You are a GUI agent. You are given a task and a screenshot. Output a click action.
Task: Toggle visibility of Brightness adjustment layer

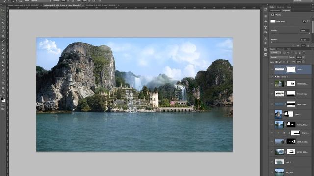tap(272, 133)
